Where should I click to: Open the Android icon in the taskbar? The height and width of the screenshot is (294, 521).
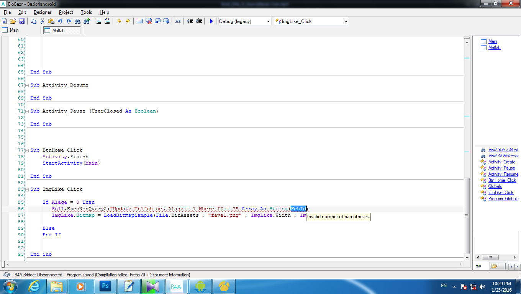click(x=200, y=286)
